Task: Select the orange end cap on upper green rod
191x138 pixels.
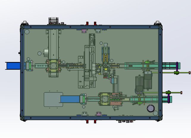Action: [x=190, y=73]
